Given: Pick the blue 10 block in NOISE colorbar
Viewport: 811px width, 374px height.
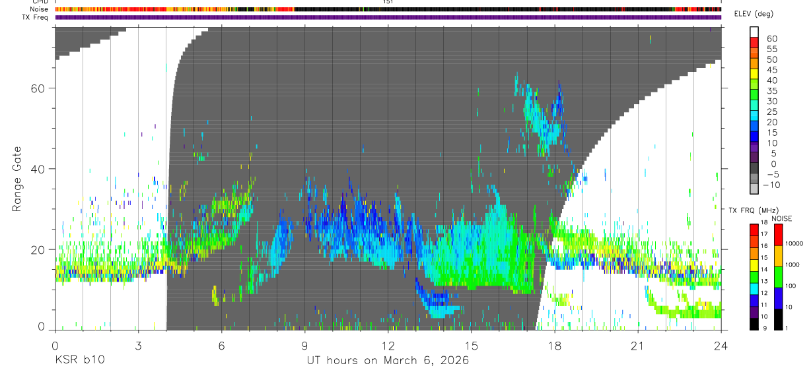Looking at the screenshot, I should pos(778,298).
